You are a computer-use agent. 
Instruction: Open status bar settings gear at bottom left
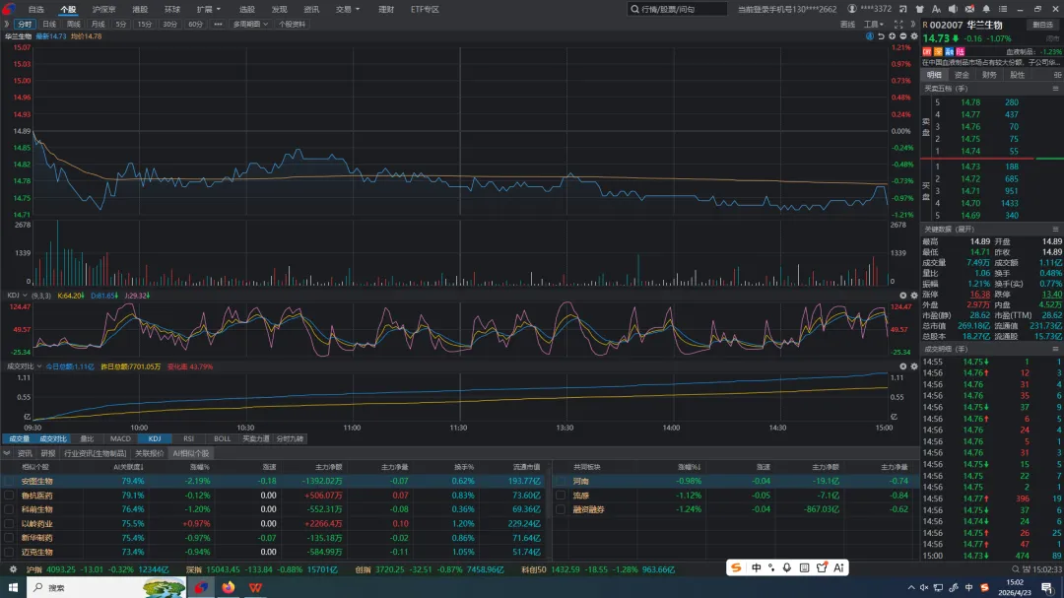click(12, 569)
